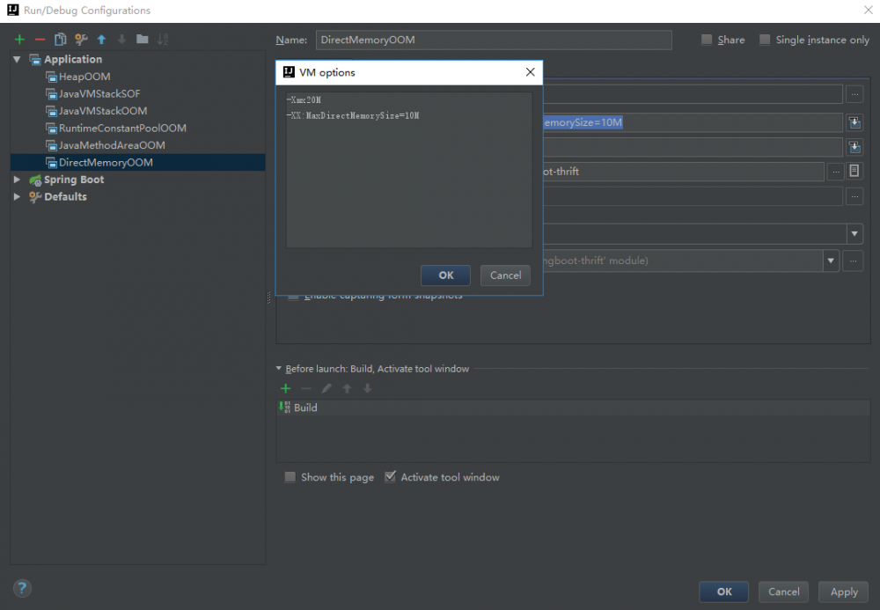Expand the Spring Boot node
Viewport: 880px width, 610px height.
pyautogui.click(x=17, y=180)
